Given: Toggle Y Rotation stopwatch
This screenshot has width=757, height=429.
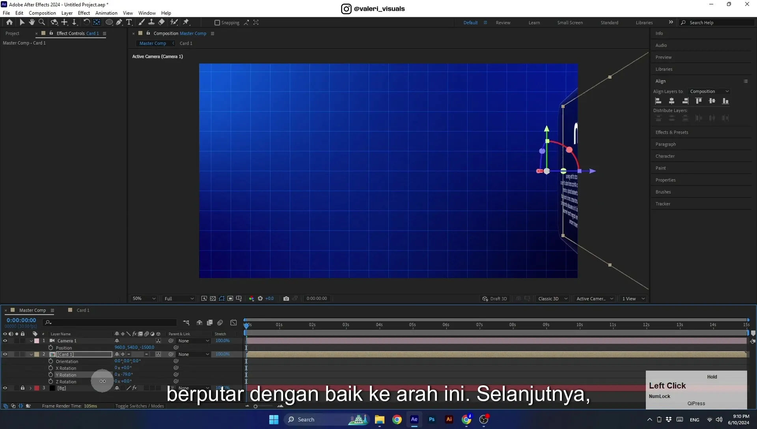Looking at the screenshot, I should [50, 375].
